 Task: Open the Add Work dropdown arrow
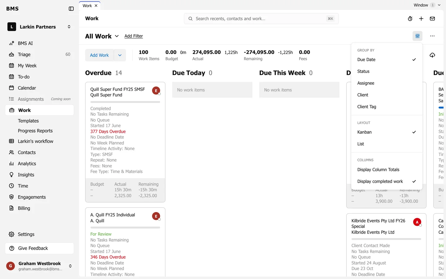120,55
